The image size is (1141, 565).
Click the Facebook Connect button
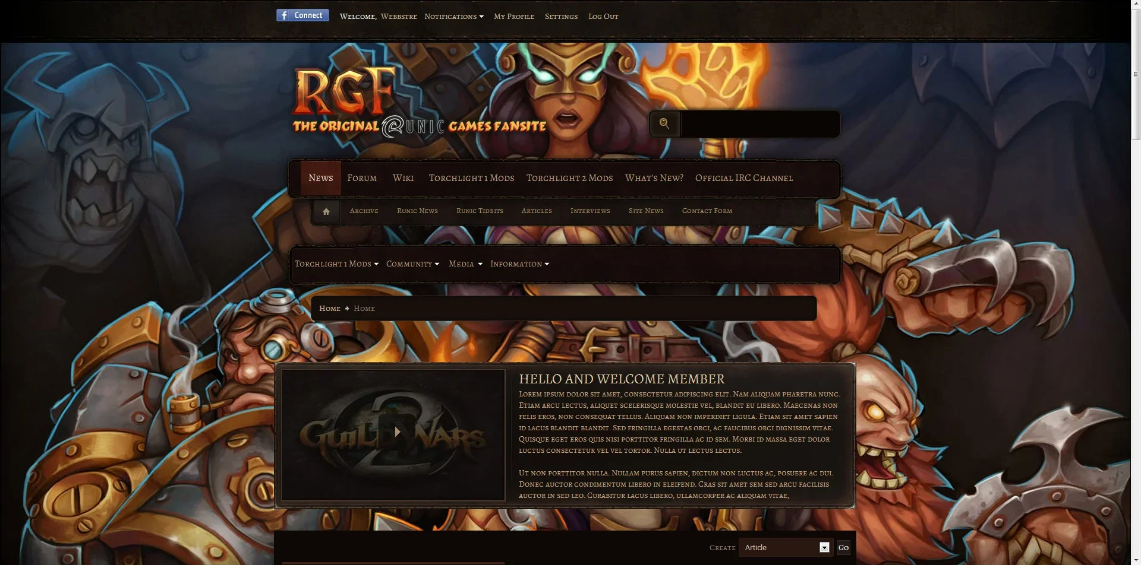pos(302,15)
